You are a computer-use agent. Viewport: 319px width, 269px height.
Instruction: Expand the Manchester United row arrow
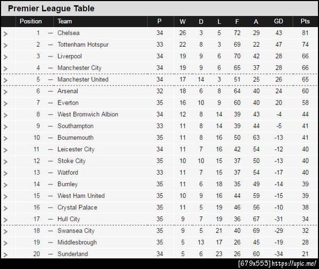pos(5,80)
